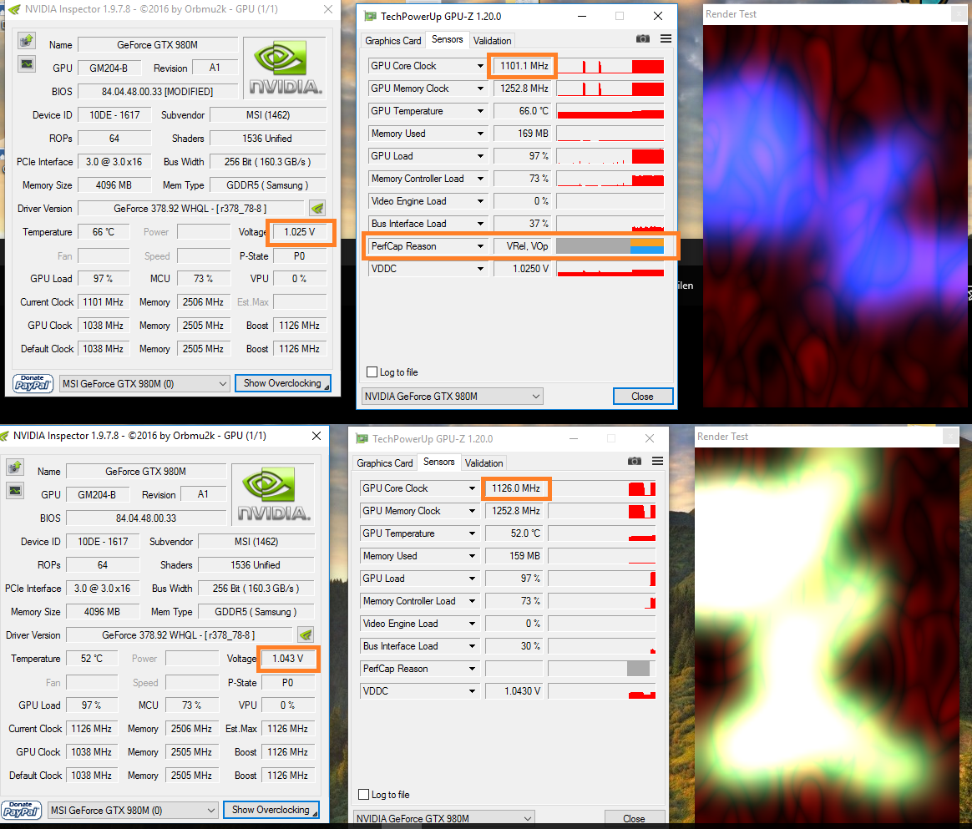Click the 1.043 V voltage field in bottom Inspector
Image resolution: width=972 pixels, height=829 pixels.
(288, 659)
